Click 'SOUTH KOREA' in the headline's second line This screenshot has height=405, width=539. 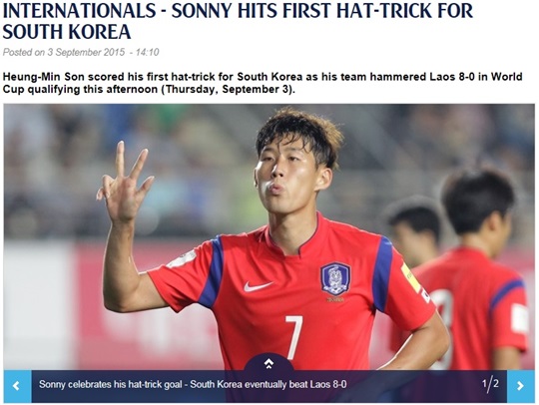(67, 32)
